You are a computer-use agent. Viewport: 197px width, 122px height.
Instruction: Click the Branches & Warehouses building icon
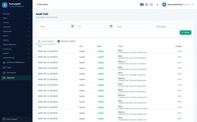[x=4, y=62]
